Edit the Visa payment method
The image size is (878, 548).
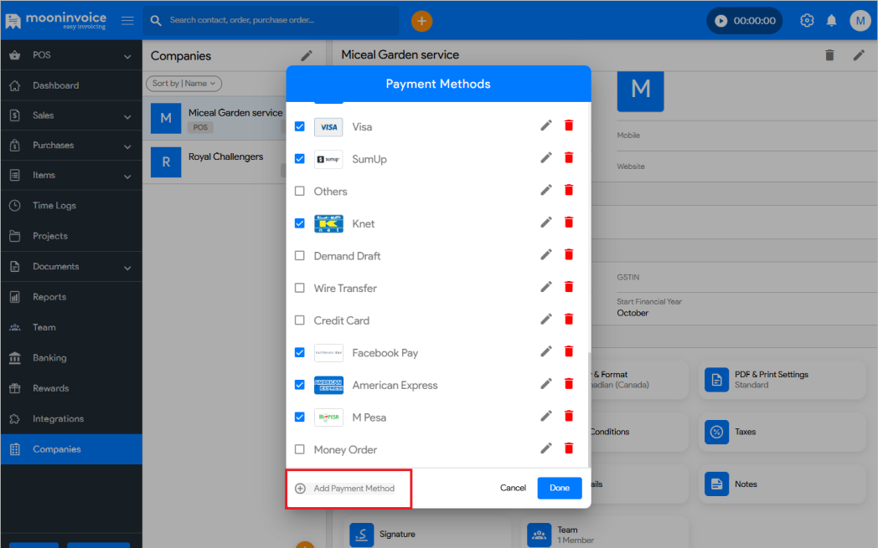pos(546,125)
